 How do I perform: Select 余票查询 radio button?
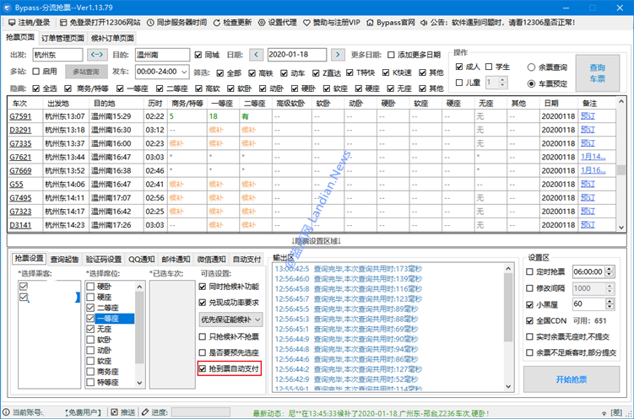(531, 66)
